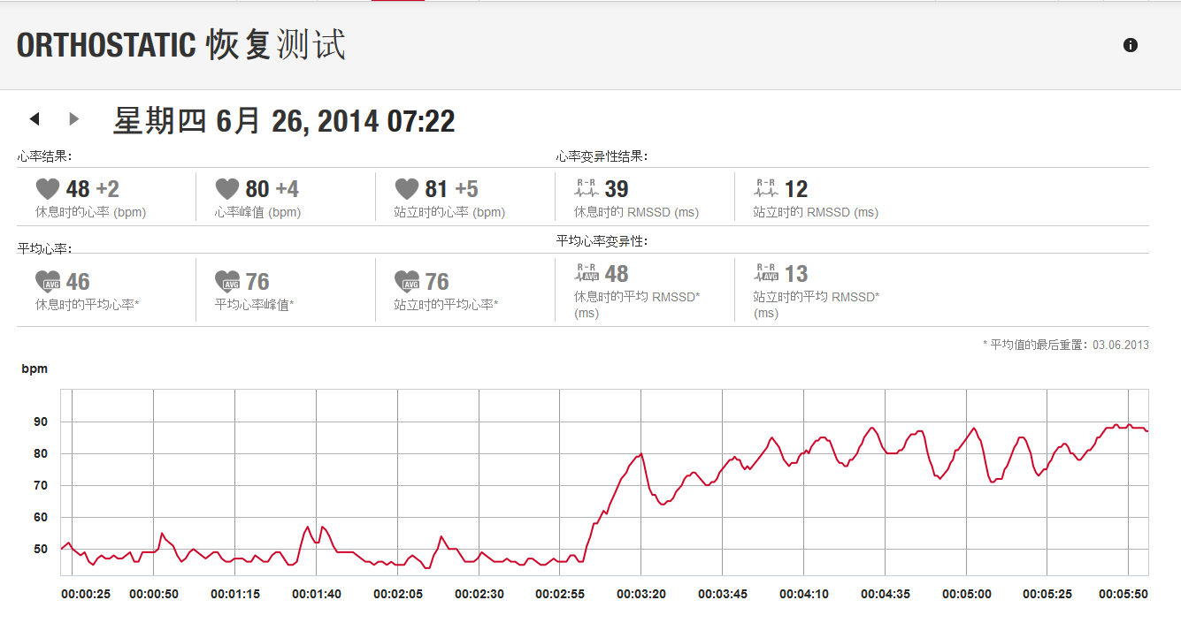
Task: Click the ORTHOSTATIC 恢复测试 title
Action: click(181, 45)
